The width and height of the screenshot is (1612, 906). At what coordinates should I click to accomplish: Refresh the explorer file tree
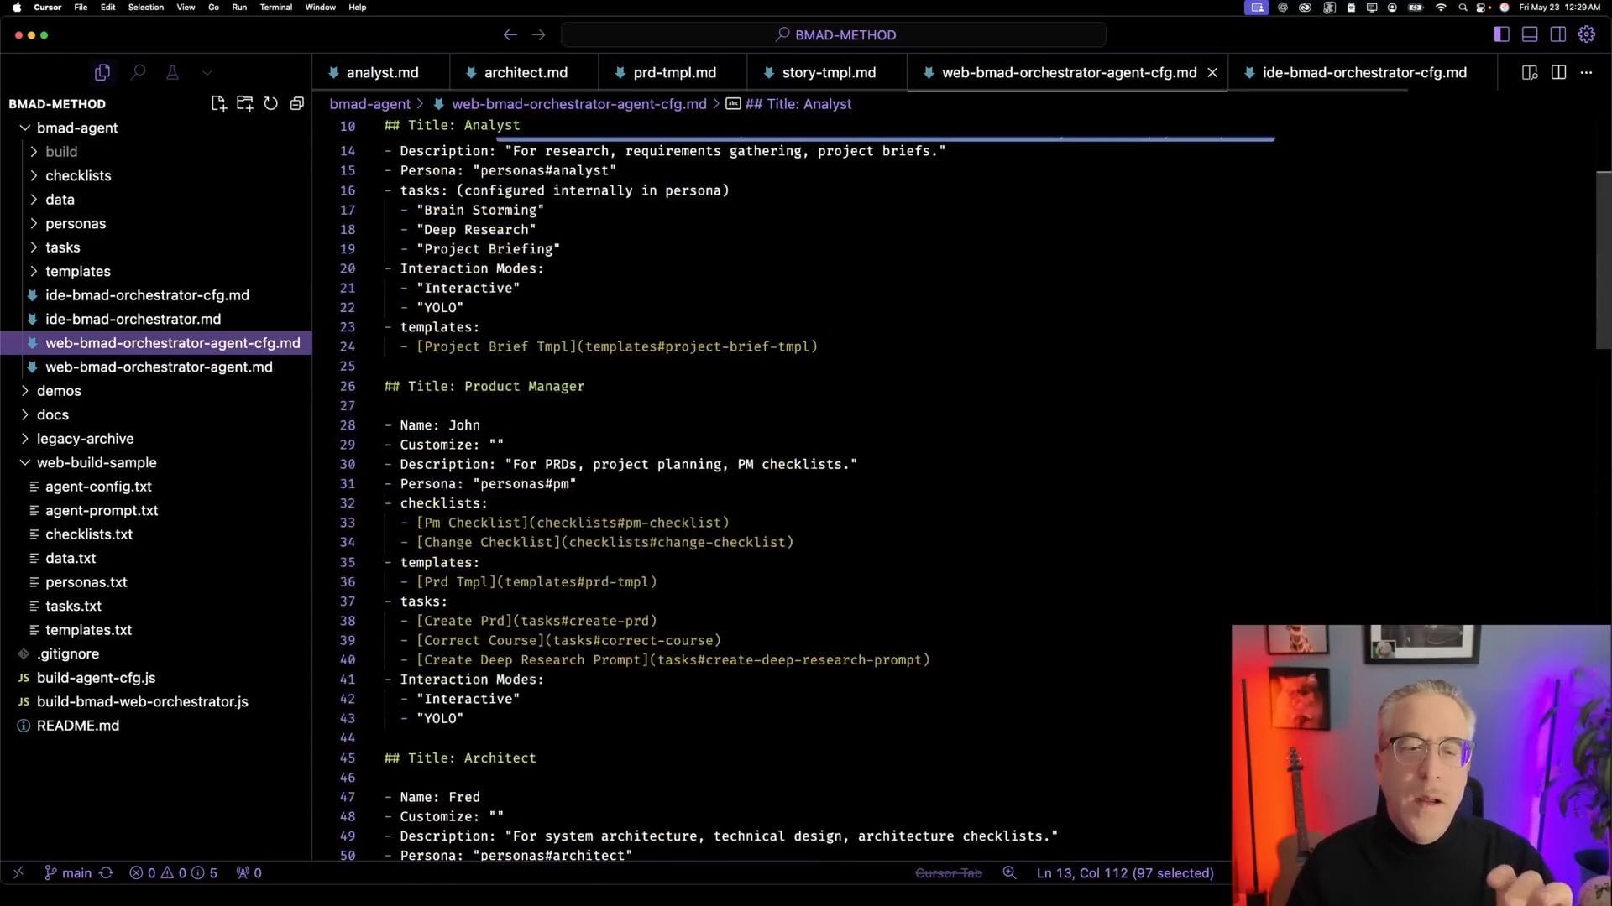point(270,103)
